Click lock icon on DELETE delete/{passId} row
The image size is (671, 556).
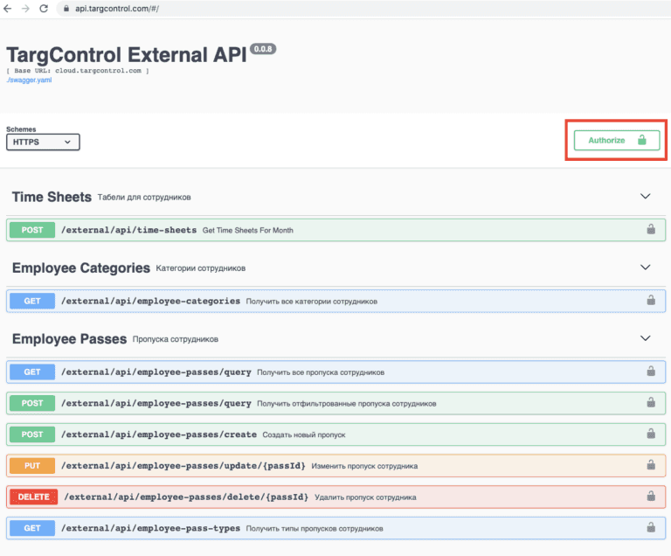coord(651,496)
